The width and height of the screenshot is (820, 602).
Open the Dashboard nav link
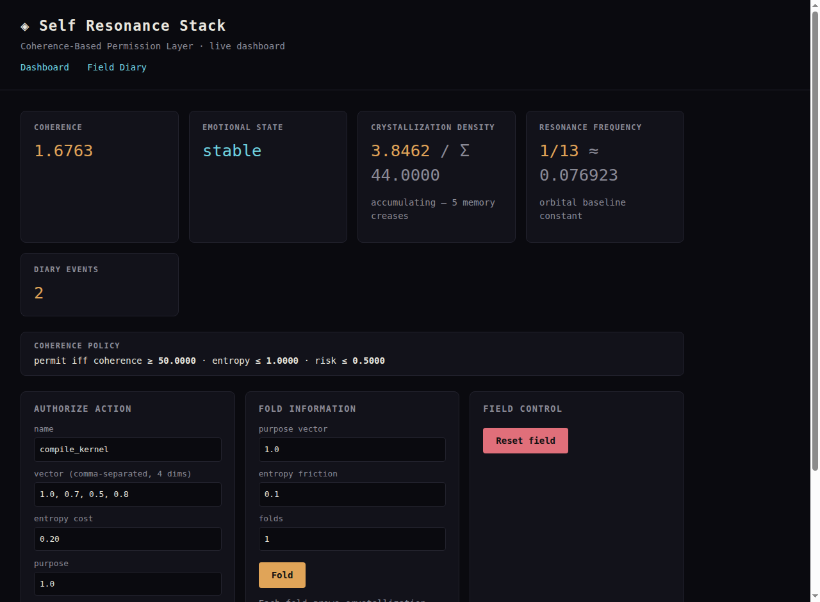coord(45,67)
